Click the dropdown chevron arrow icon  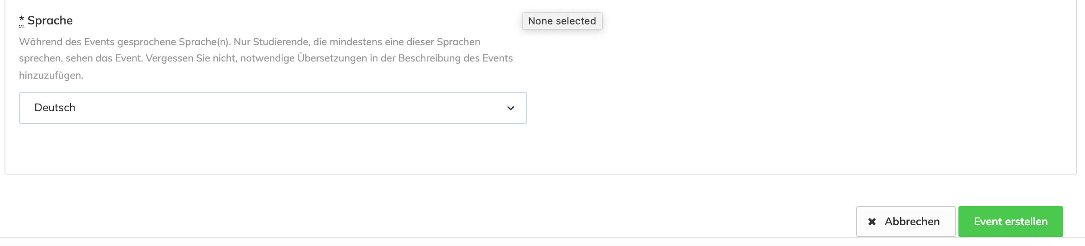tap(510, 108)
